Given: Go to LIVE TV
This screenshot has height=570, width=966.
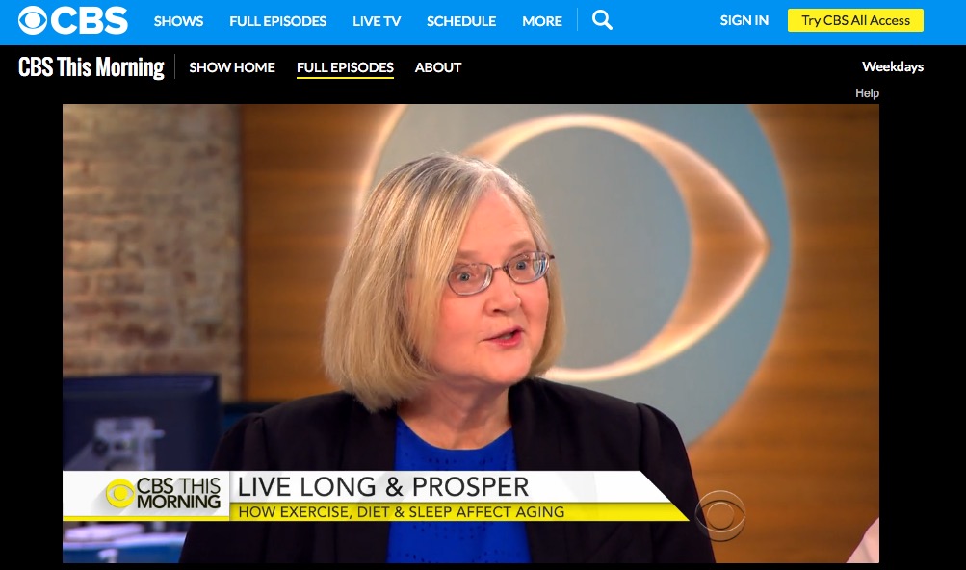Looking at the screenshot, I should 377,21.
